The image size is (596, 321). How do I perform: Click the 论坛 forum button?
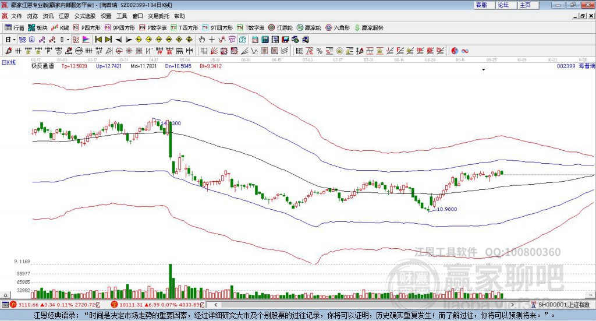coord(506,5)
